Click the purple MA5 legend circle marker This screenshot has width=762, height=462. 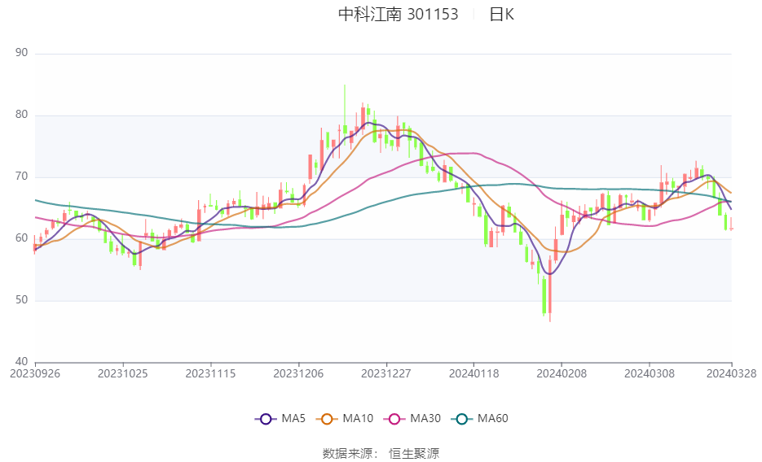[x=264, y=419]
